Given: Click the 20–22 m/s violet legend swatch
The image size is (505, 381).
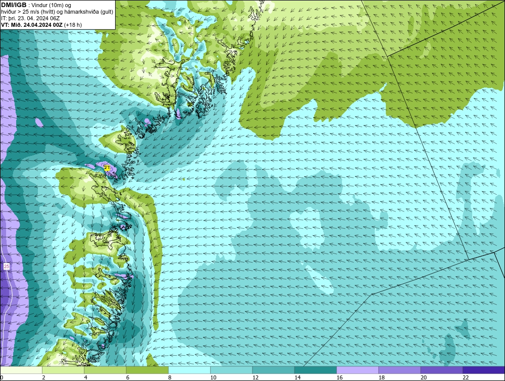Looking at the screenshot, I should pos(442,370).
